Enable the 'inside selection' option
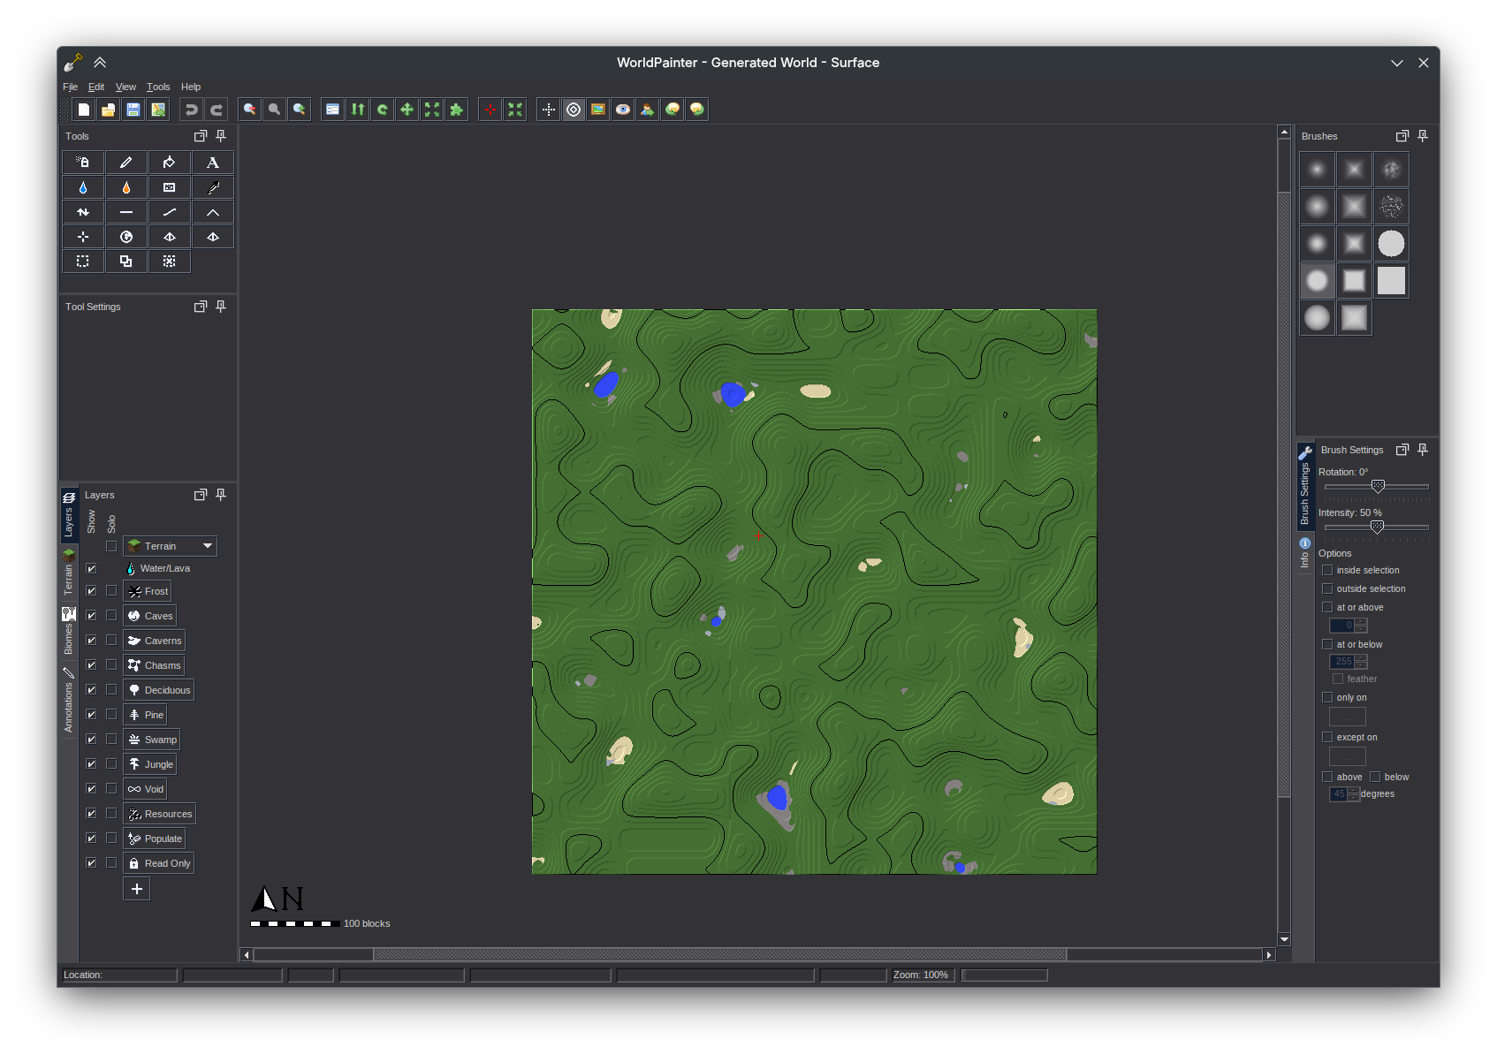Viewport: 1497px width, 1055px height. pos(1327,571)
